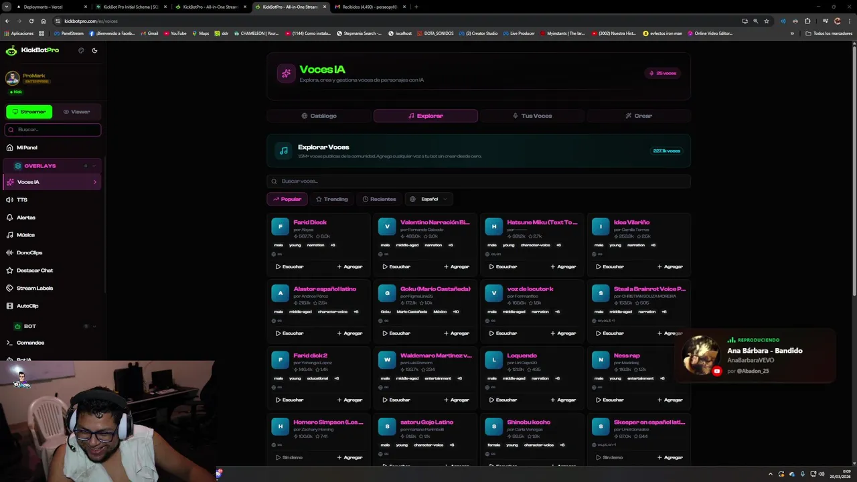
Task: Add Waldemaro Martinez voice
Action: pyautogui.click(x=456, y=400)
